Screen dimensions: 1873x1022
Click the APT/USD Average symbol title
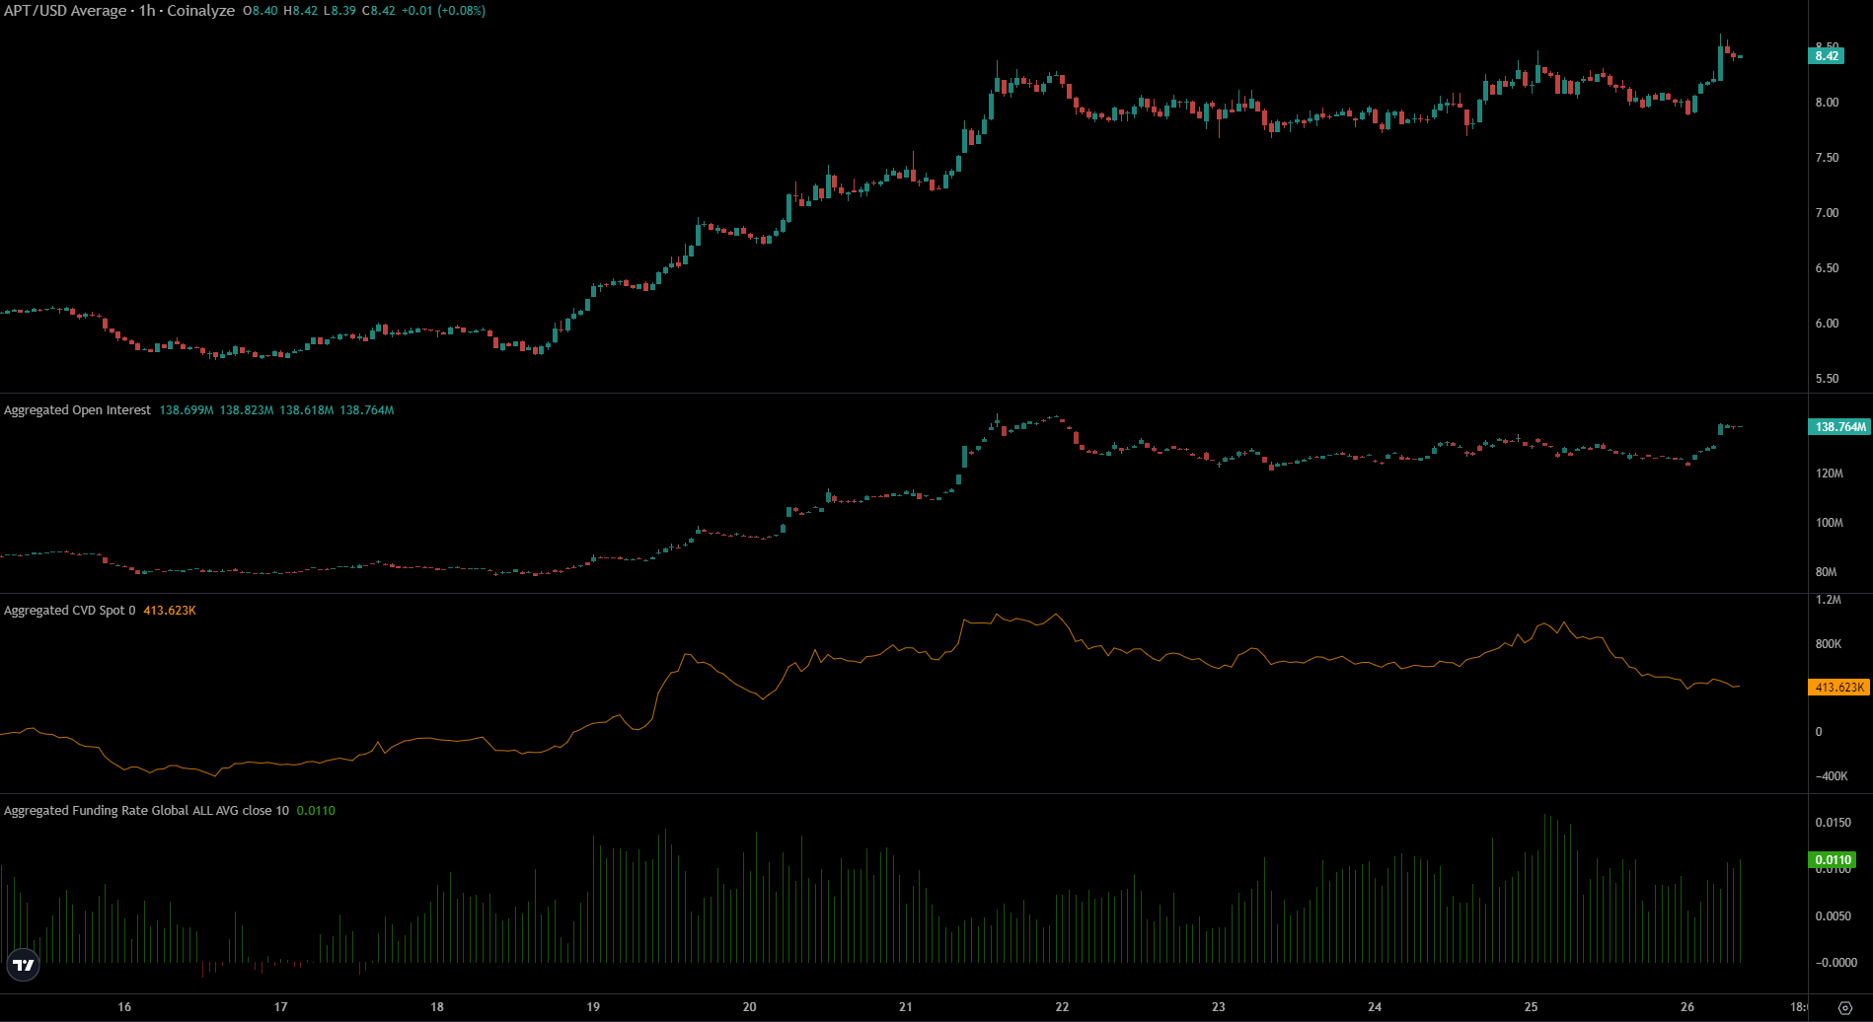pyautogui.click(x=65, y=11)
